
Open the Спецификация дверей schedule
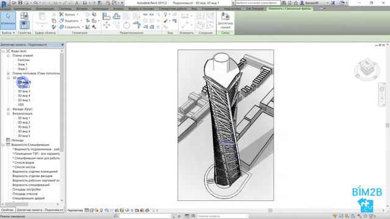coord(29,199)
